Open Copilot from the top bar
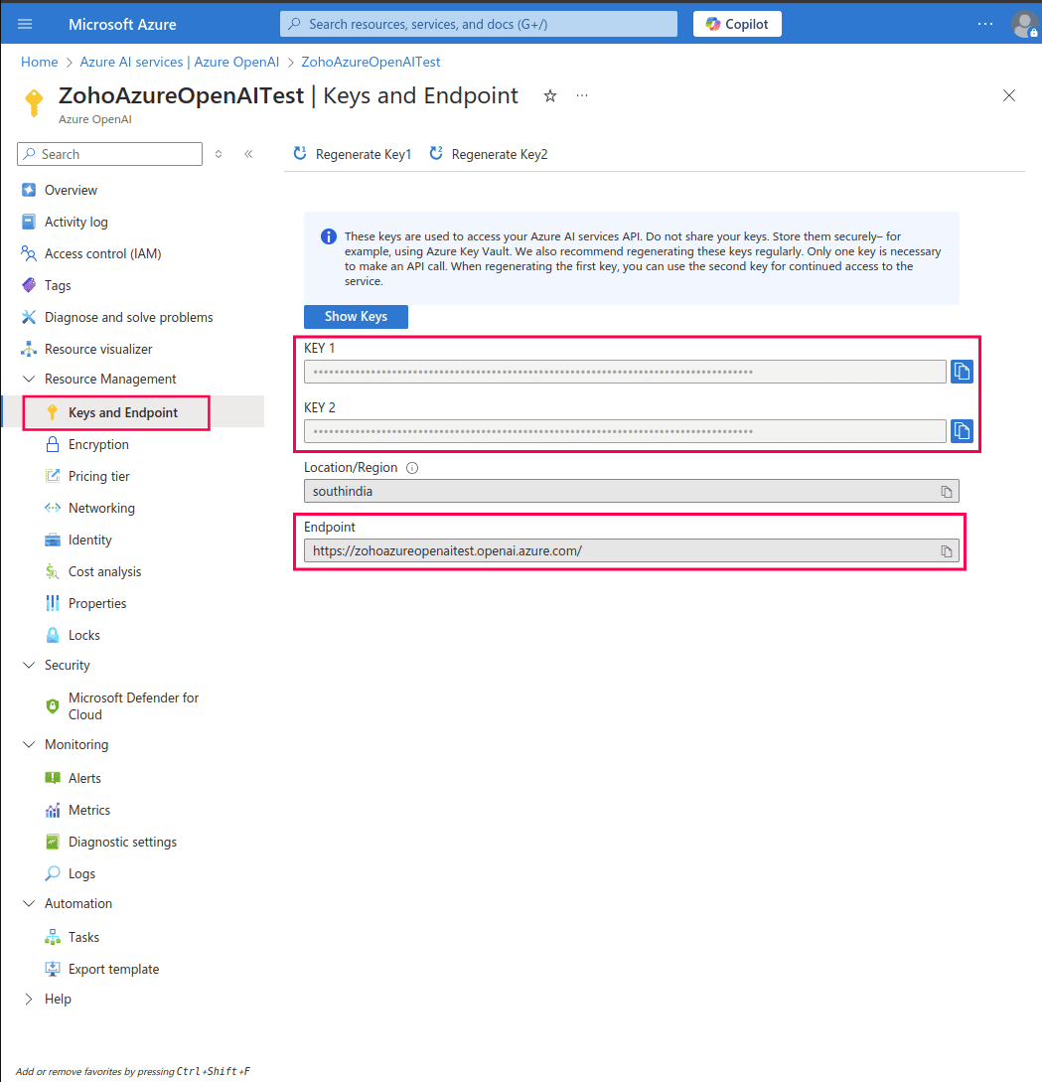The width and height of the screenshot is (1042, 1082). 736,23
